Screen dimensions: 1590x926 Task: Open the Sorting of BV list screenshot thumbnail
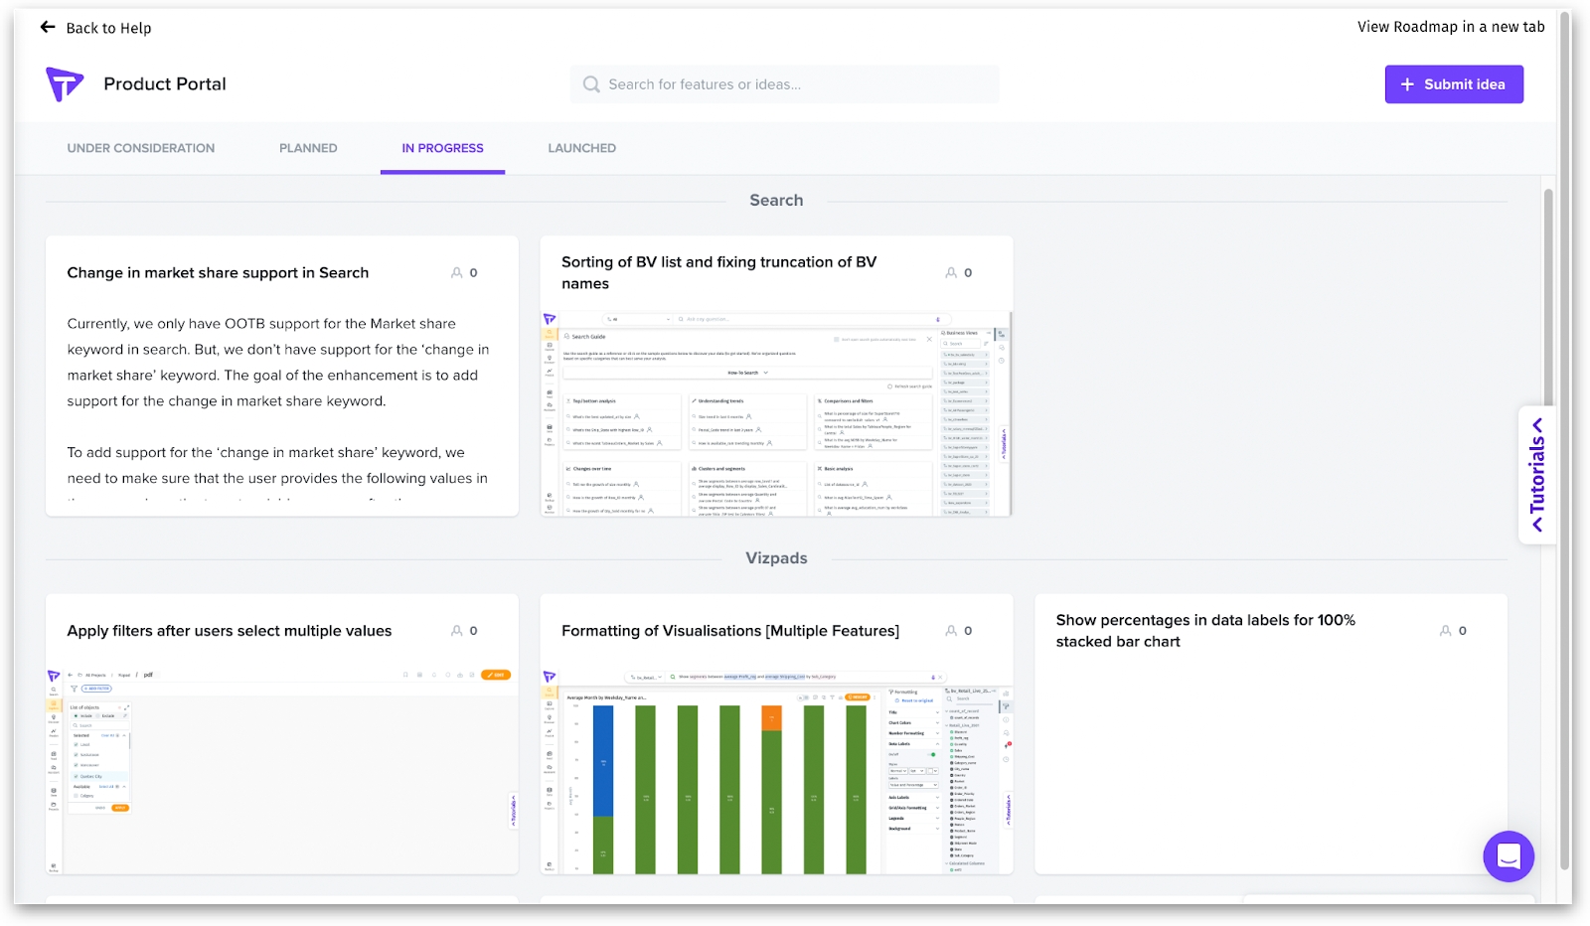coord(775,414)
